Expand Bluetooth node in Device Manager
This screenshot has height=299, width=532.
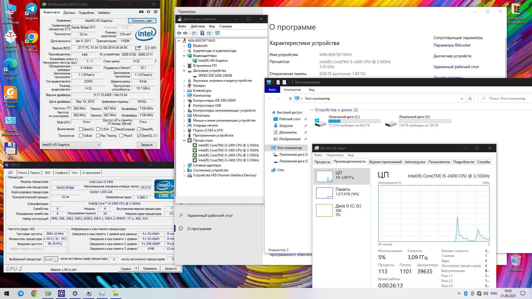(x=184, y=46)
